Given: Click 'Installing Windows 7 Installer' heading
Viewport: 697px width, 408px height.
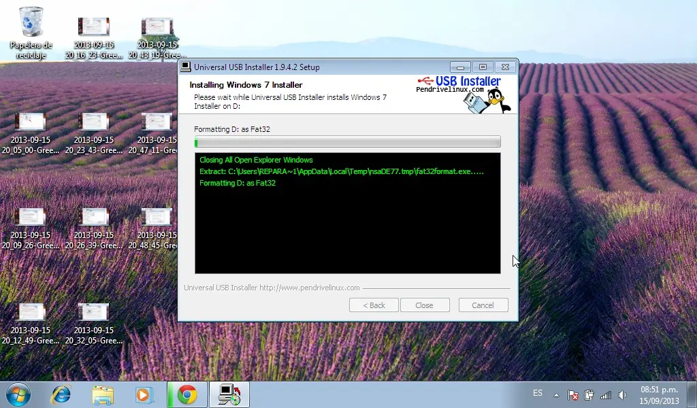Looking at the screenshot, I should 246,85.
